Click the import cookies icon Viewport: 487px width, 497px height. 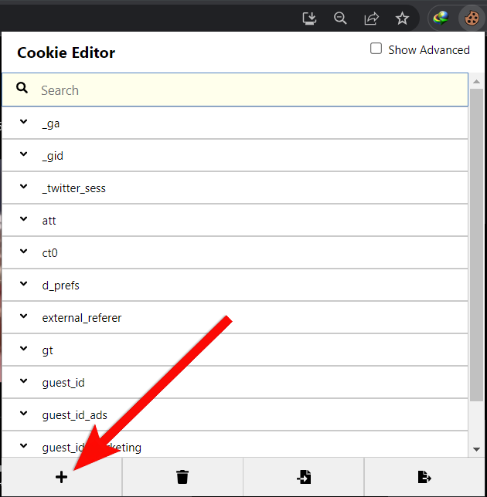(304, 478)
